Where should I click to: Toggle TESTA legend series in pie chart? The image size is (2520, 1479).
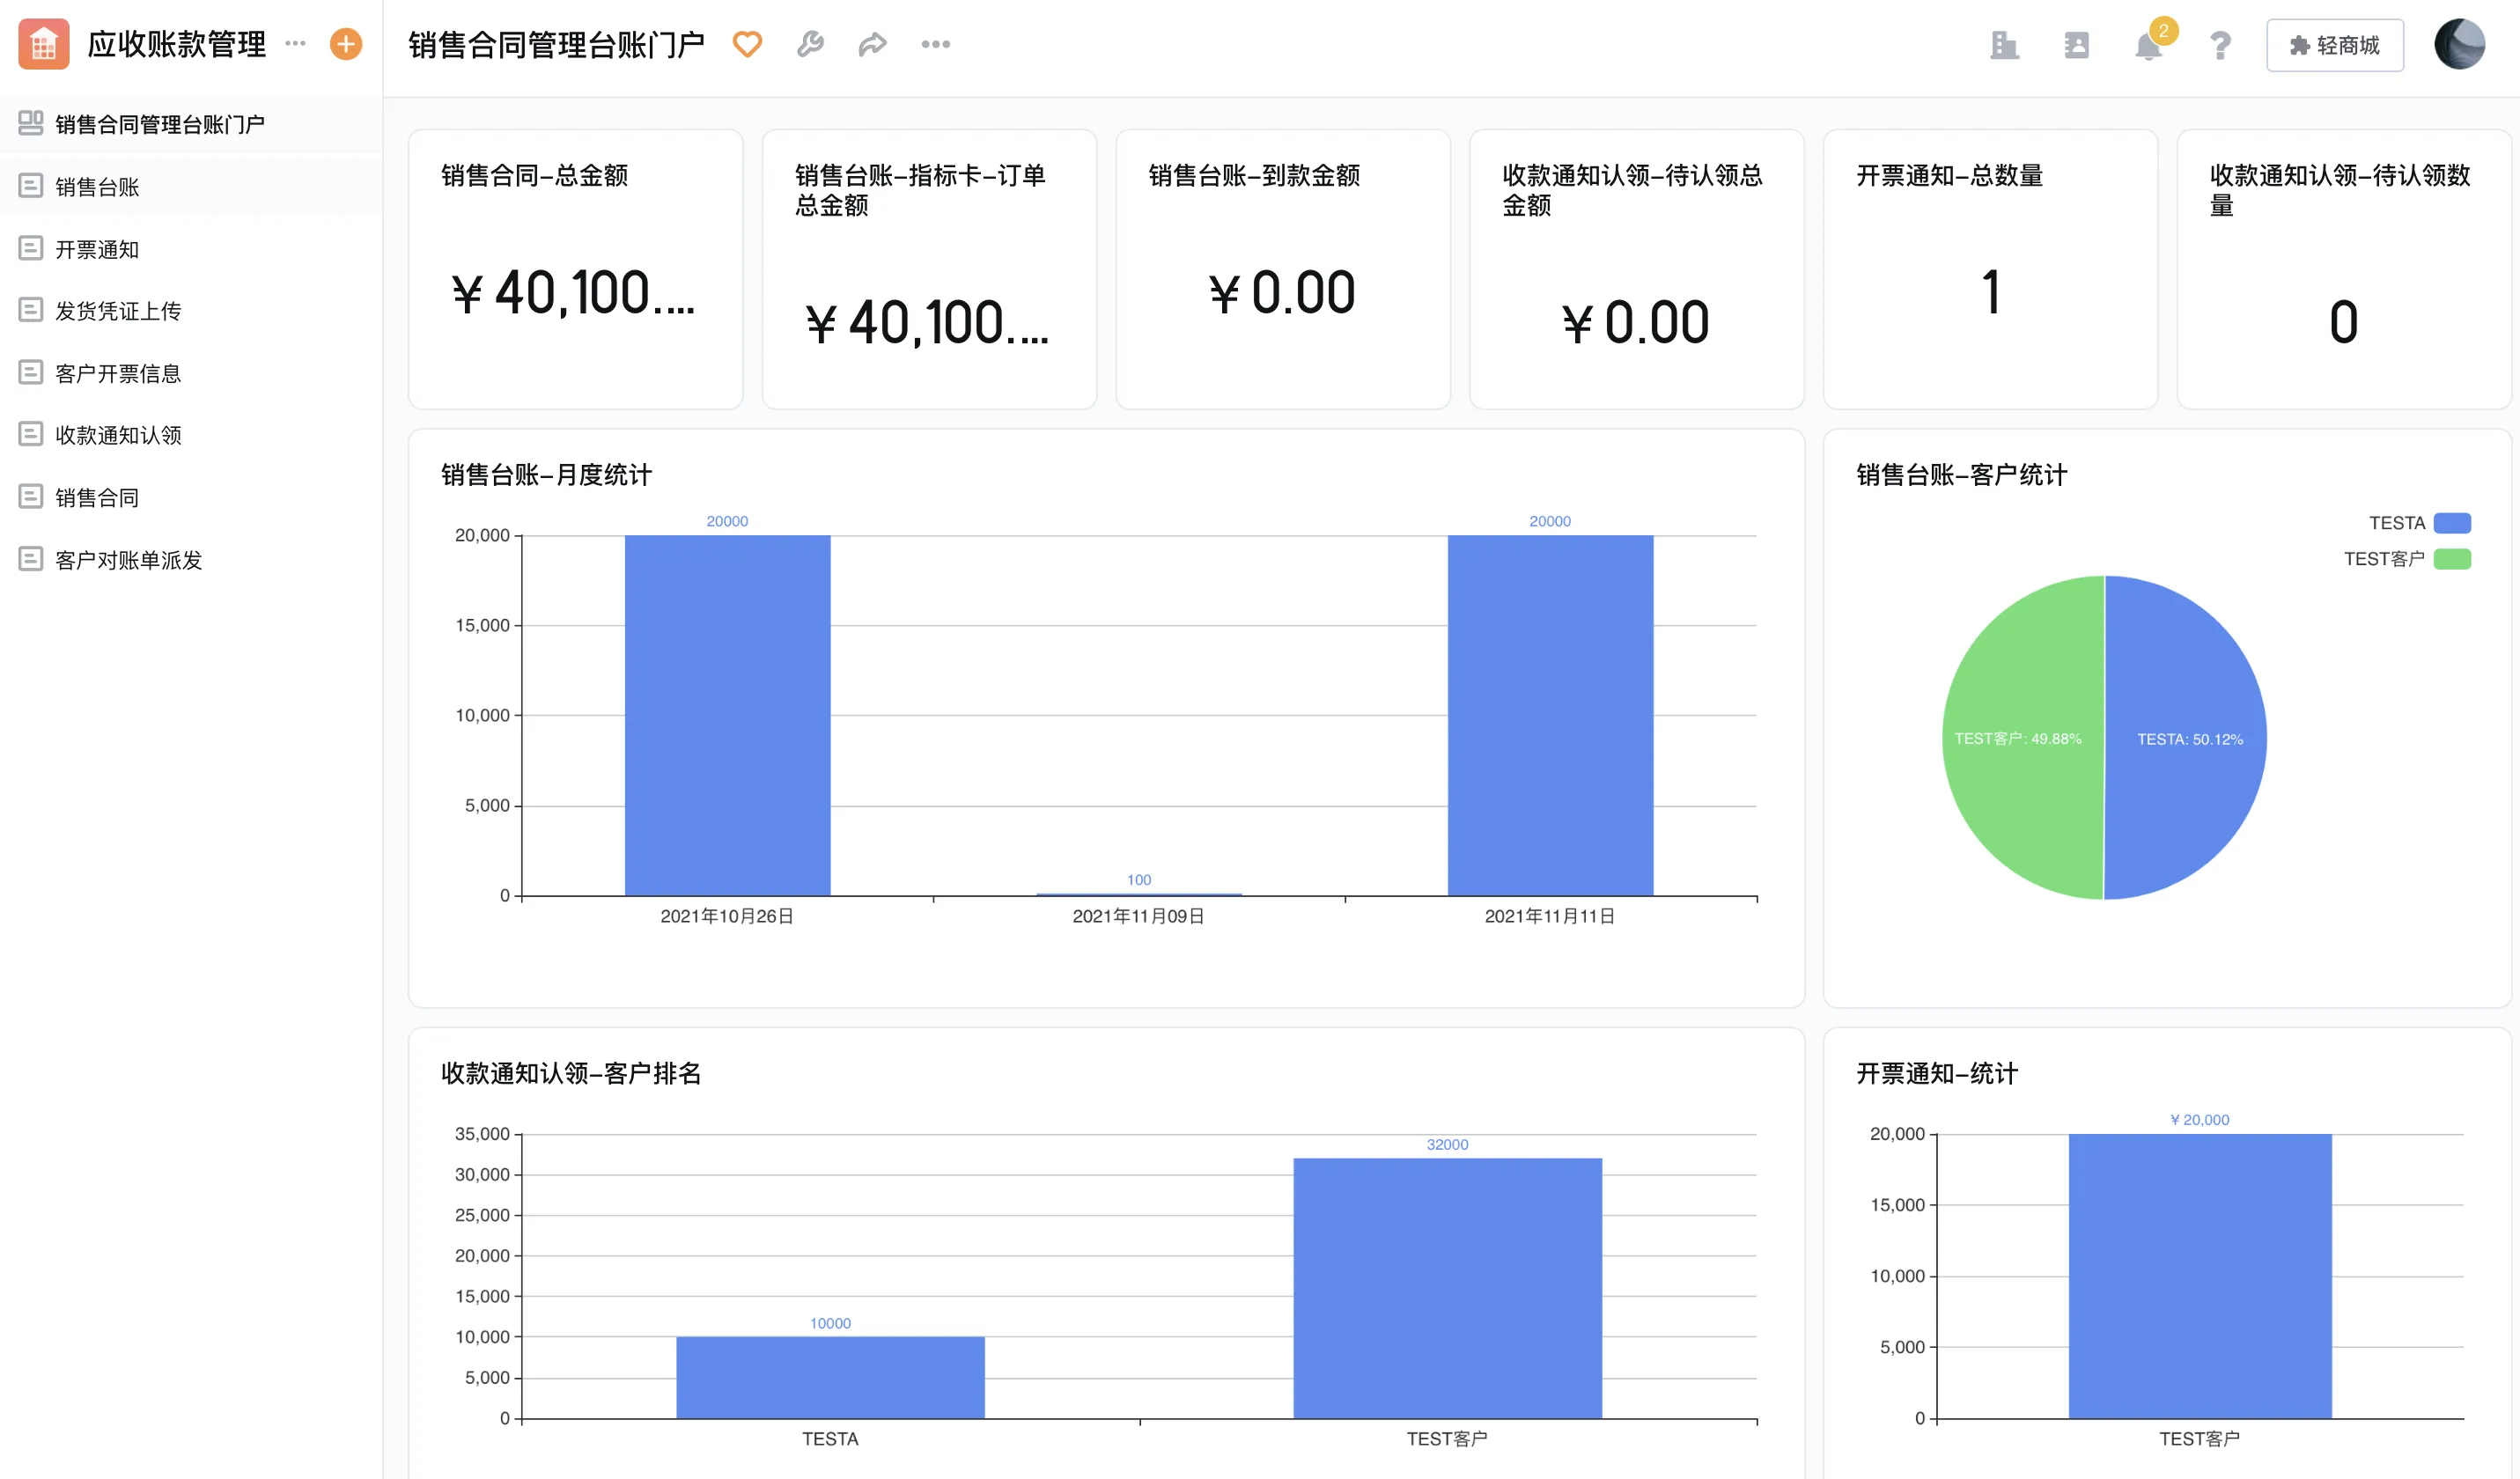click(2418, 523)
